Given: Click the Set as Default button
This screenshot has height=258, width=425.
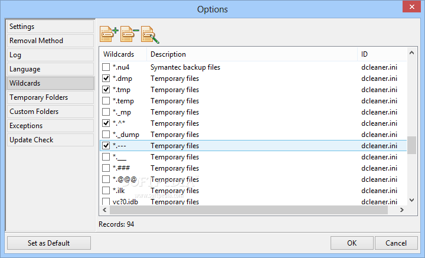Looking at the screenshot, I should coord(49,243).
